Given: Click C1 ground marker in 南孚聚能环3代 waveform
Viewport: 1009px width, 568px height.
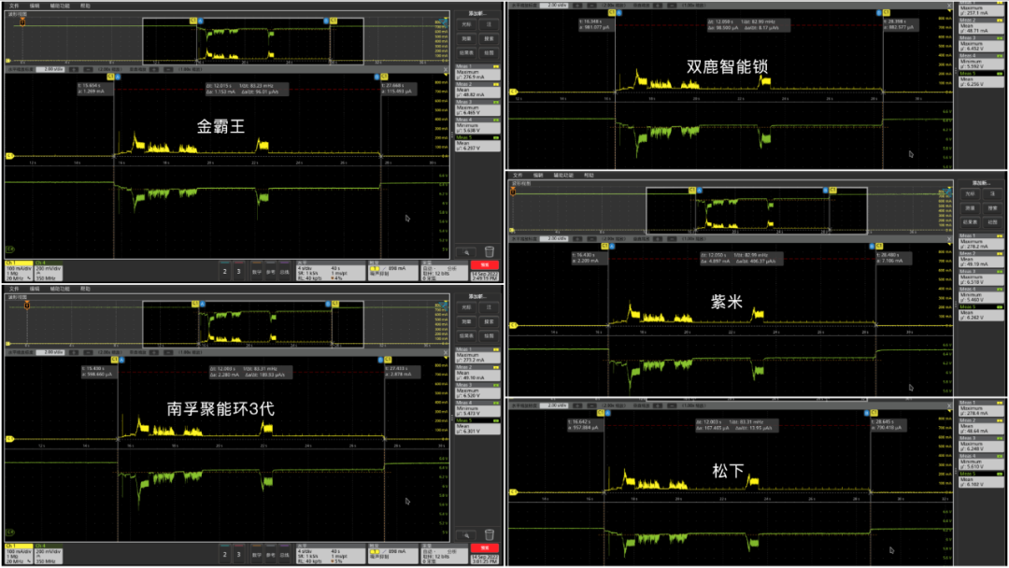Looking at the screenshot, I should point(9,439).
